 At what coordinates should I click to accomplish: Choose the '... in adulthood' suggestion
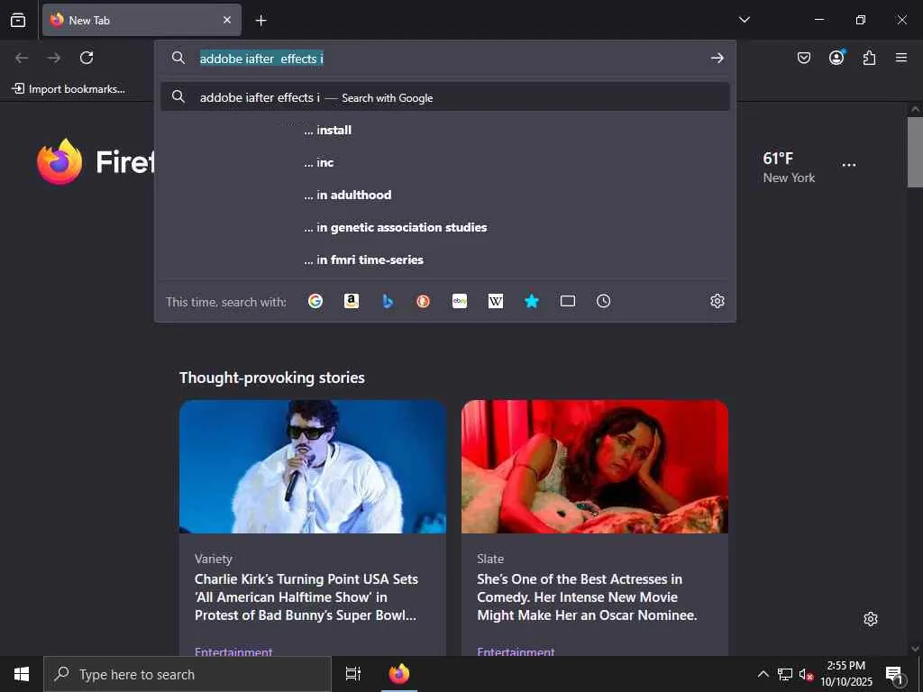[445, 195]
